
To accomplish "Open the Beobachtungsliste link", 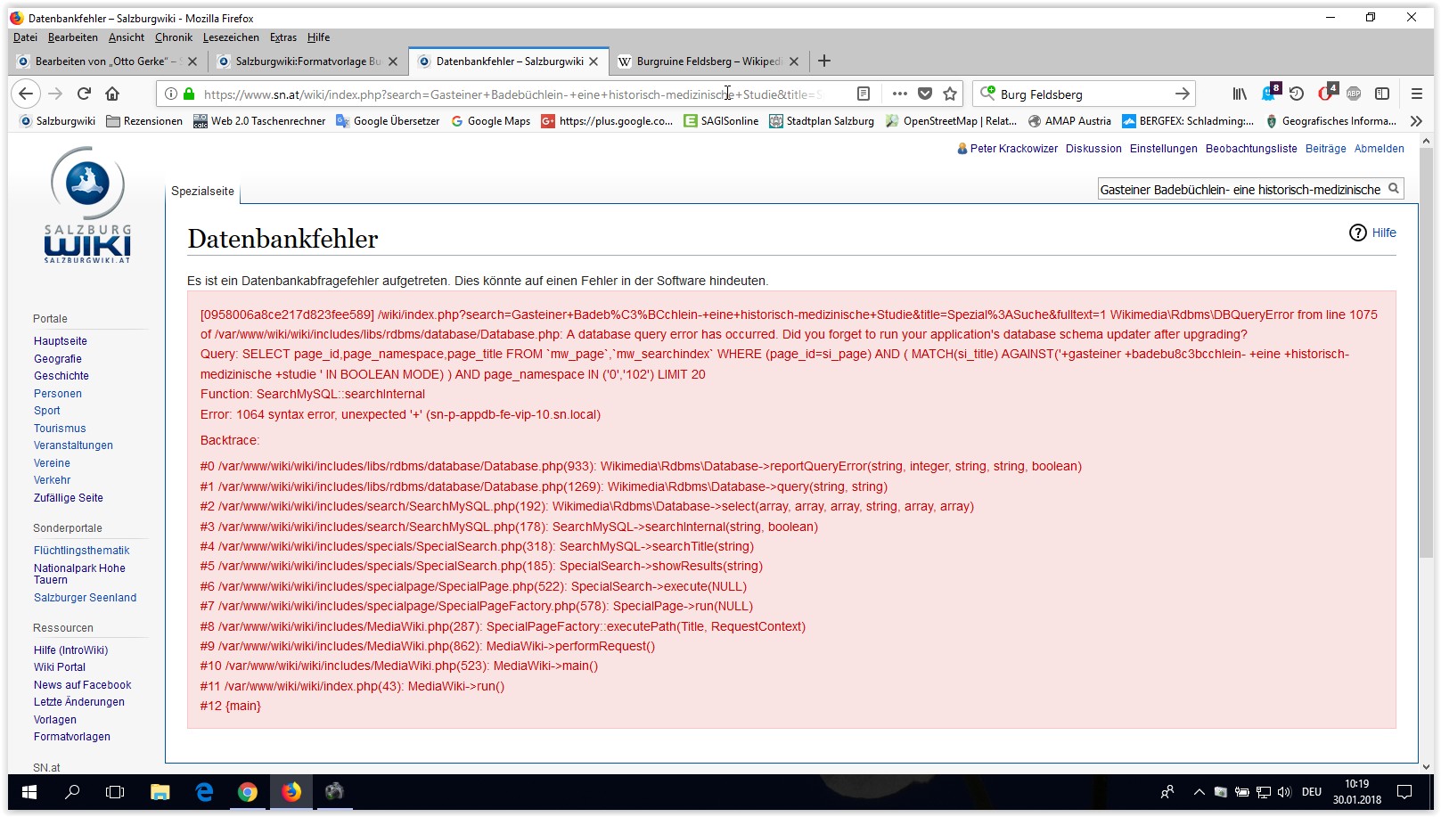I will 1250,149.
